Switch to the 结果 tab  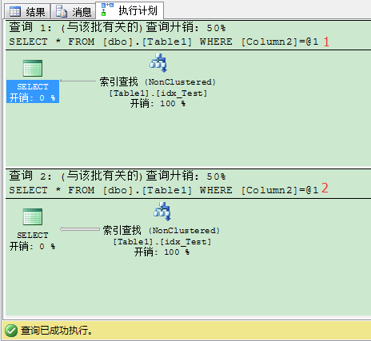(26, 11)
